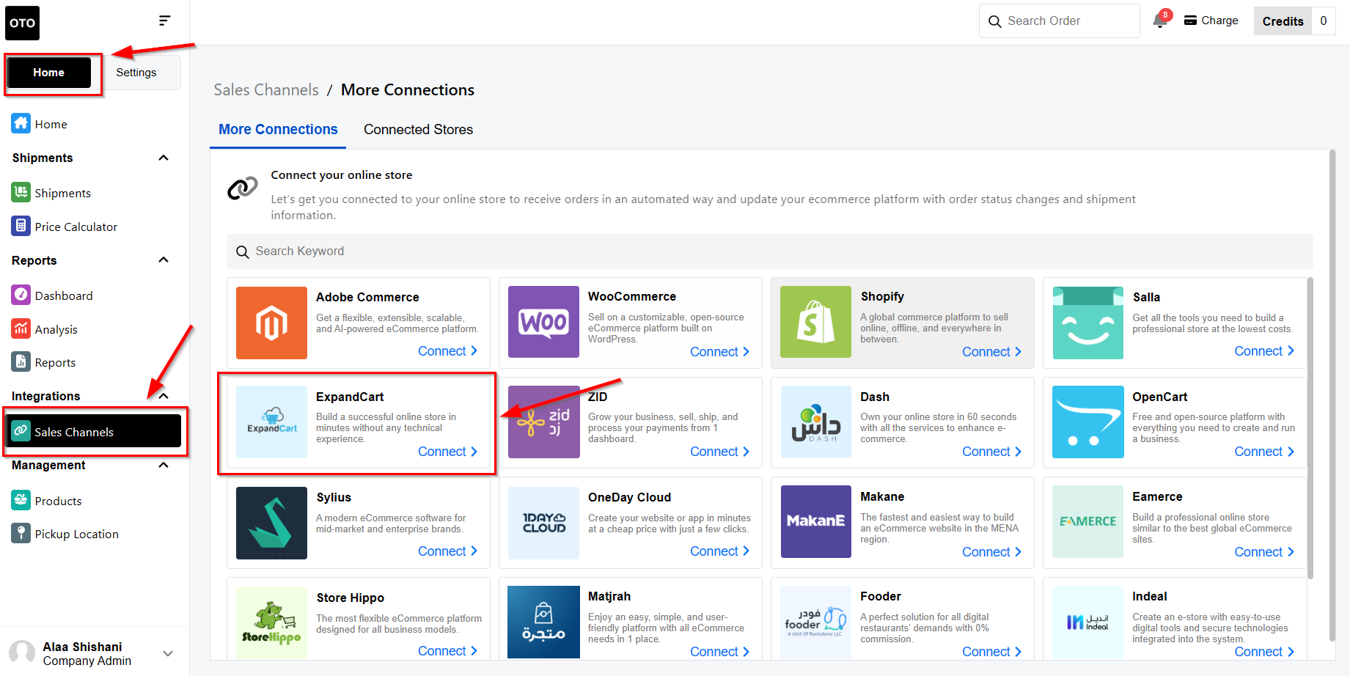Click the Fooder logo
The width and height of the screenshot is (1350, 676).
click(x=815, y=622)
